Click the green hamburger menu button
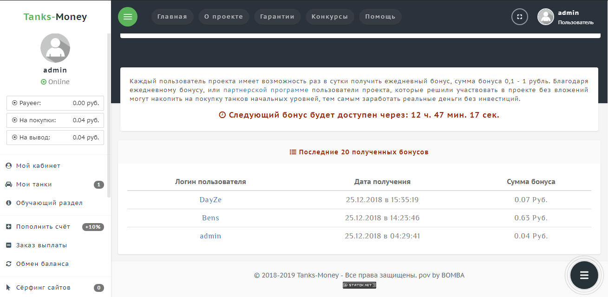Viewport: 608px width, 297px height. pyautogui.click(x=128, y=17)
